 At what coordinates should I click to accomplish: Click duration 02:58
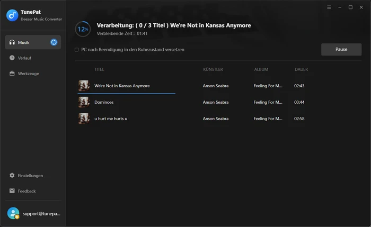(x=299, y=119)
